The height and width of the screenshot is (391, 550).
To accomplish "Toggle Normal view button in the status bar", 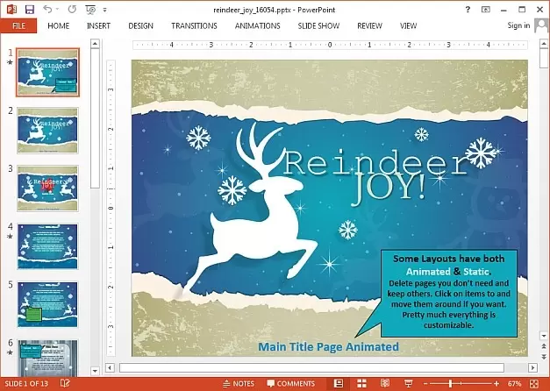I will pyautogui.click(x=338, y=384).
